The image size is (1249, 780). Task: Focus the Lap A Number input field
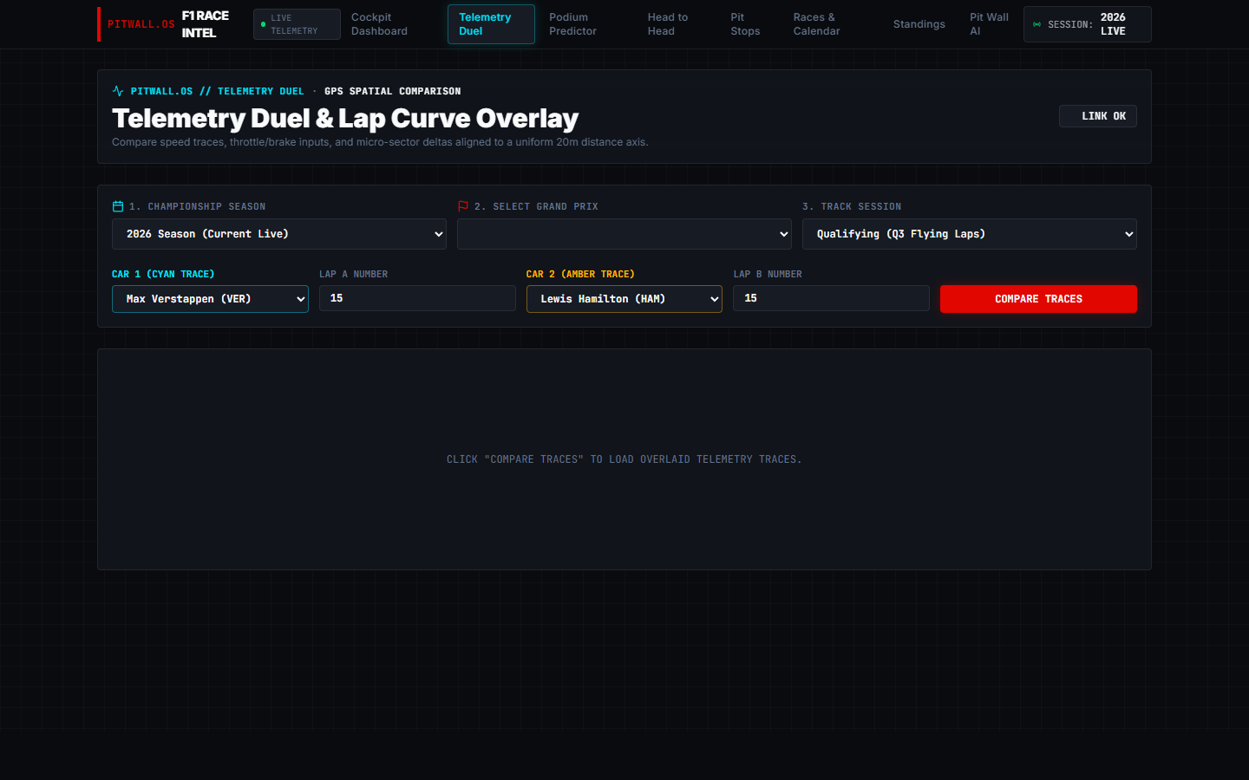[x=417, y=298]
